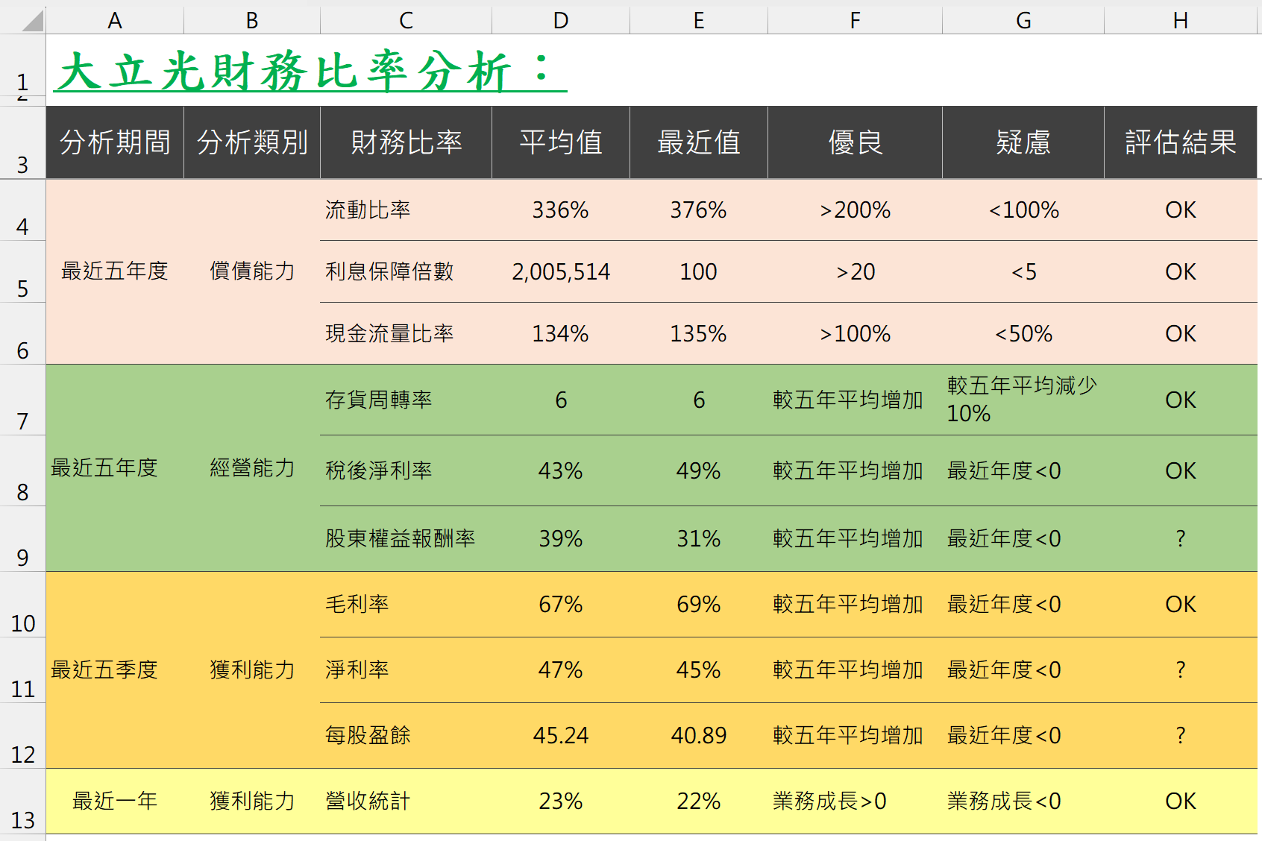The image size is (1262, 841).
Task: Select row 7 header
Action: (22, 400)
